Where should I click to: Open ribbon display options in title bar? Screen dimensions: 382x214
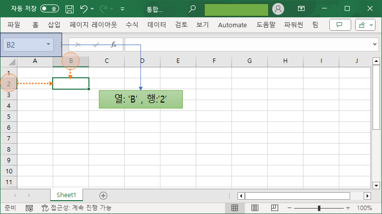click(x=301, y=9)
